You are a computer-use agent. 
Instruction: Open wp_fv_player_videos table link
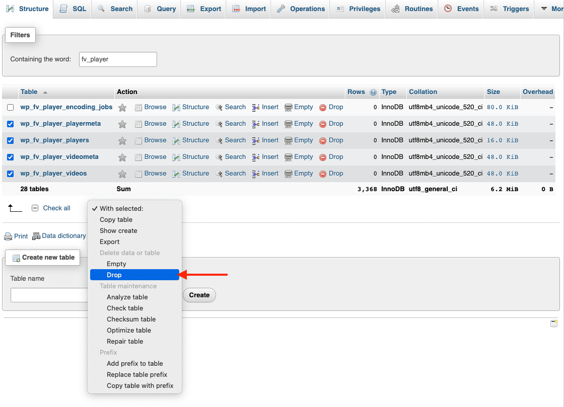(x=53, y=174)
